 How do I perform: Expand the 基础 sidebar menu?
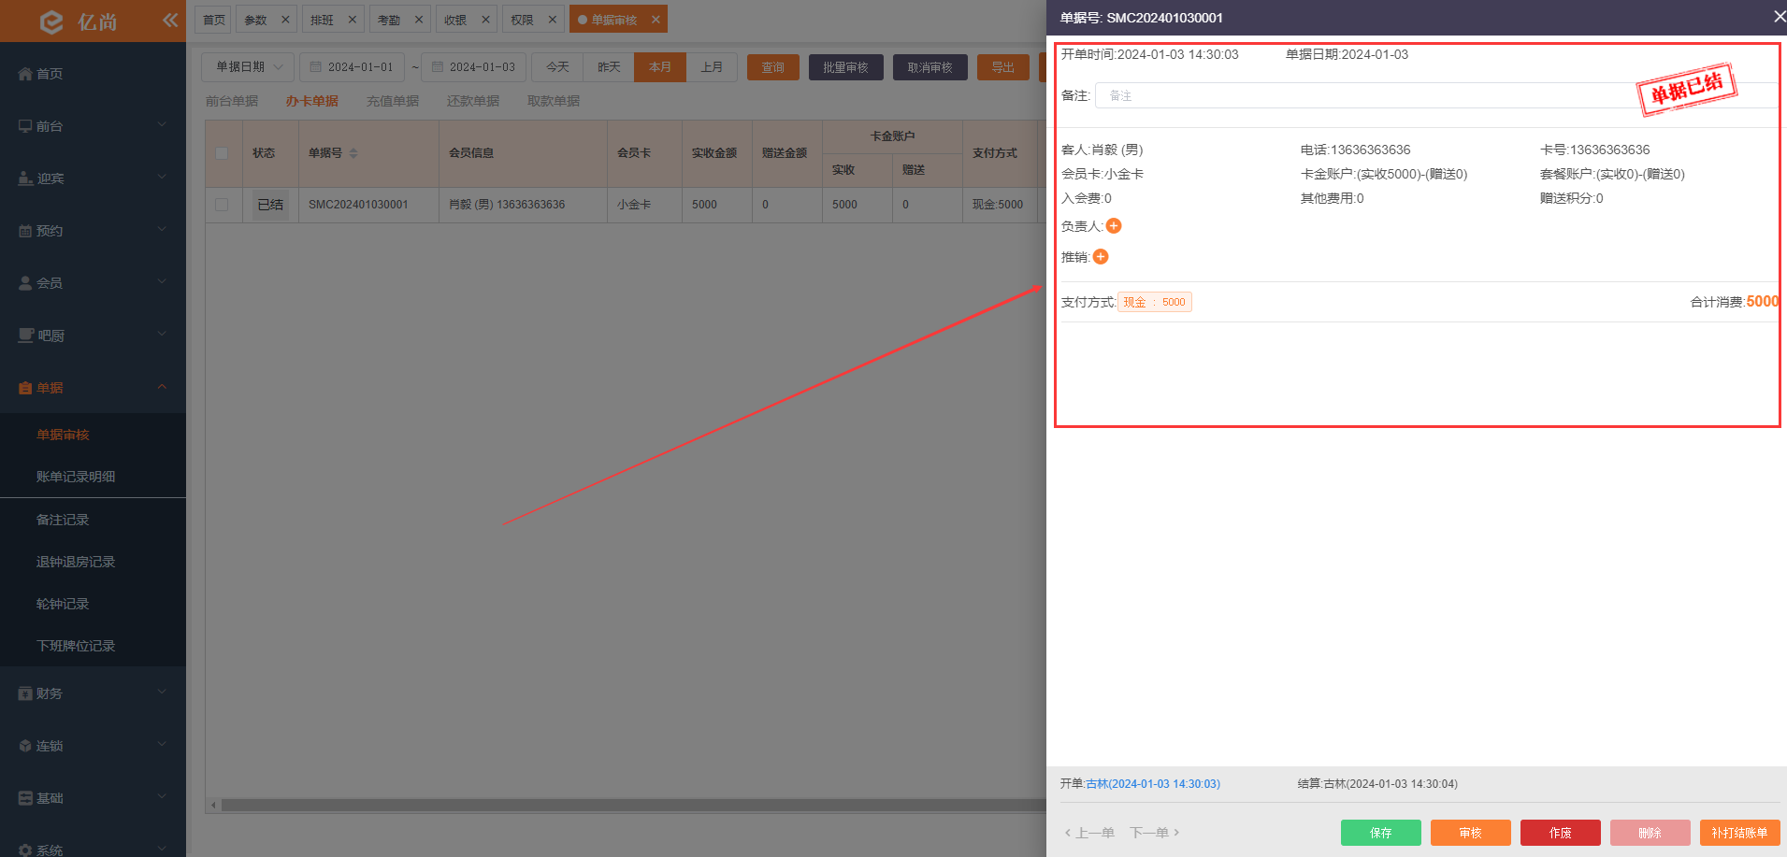coord(94,798)
